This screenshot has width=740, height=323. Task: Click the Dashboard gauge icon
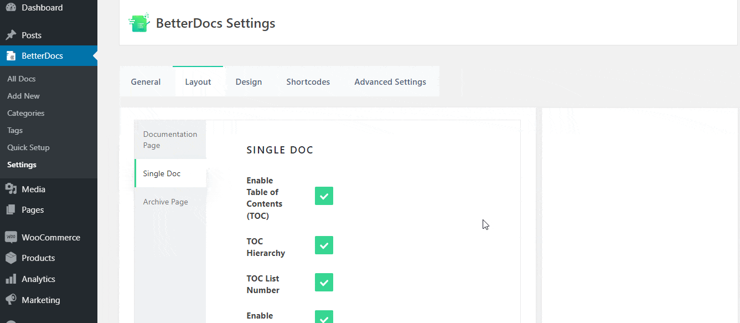11,8
